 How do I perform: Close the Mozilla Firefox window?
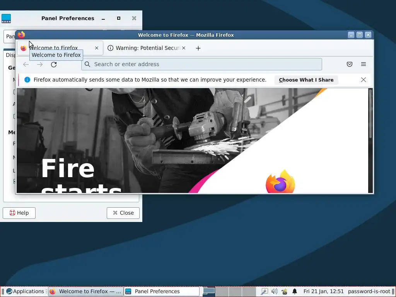click(368, 35)
